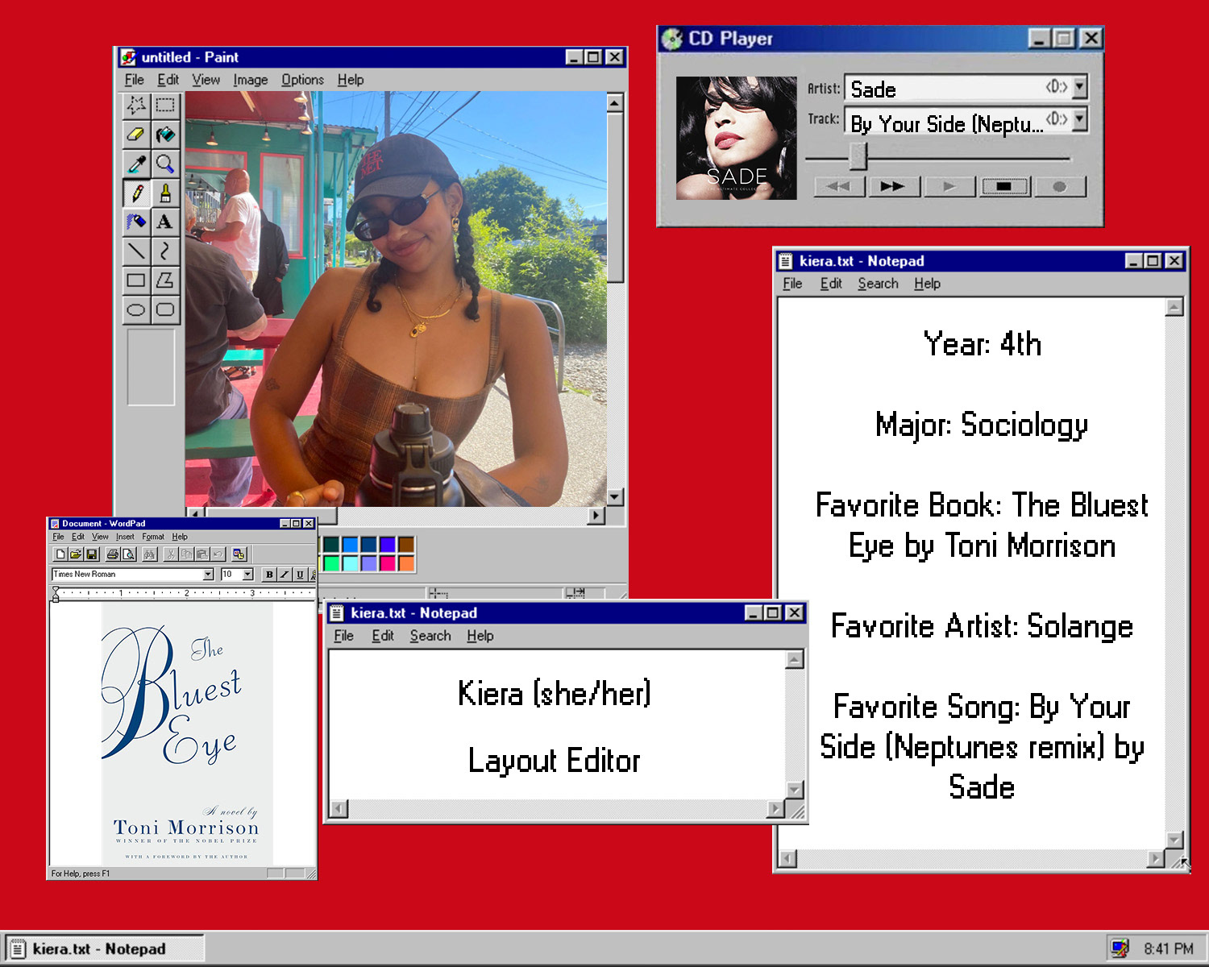Activate the Magnifier tool in Paint
The width and height of the screenshot is (1209, 967).
click(165, 164)
